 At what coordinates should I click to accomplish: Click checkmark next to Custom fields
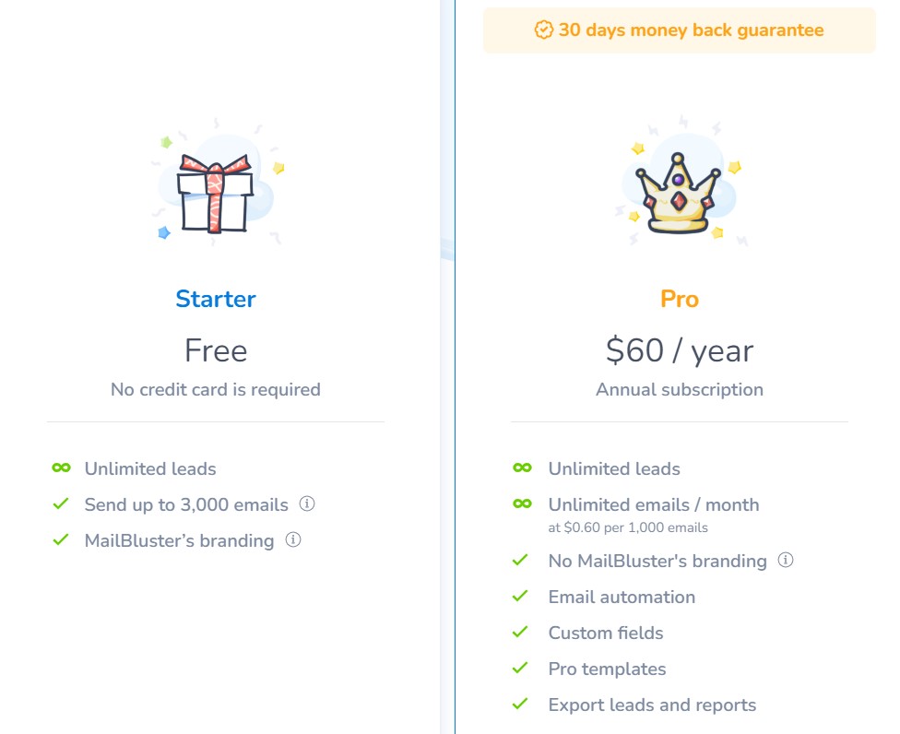520,633
